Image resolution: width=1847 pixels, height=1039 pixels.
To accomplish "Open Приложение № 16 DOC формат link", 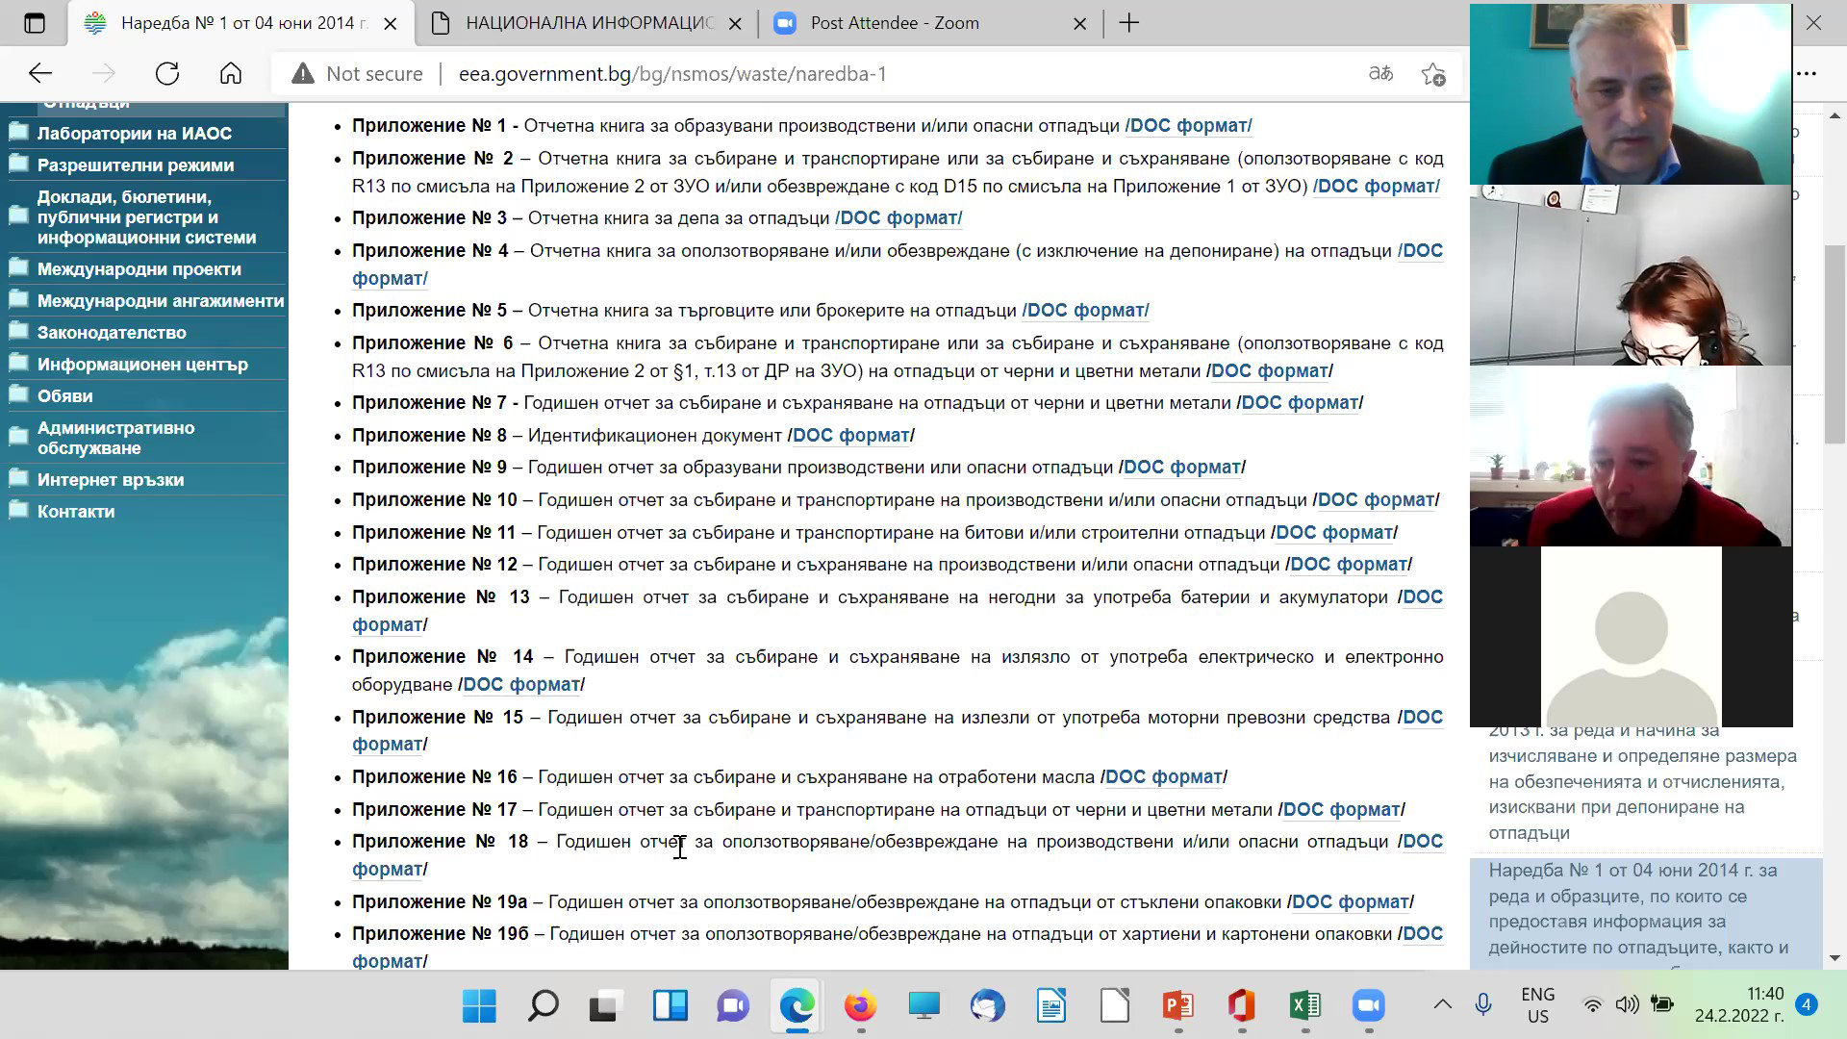I will (x=1164, y=777).
